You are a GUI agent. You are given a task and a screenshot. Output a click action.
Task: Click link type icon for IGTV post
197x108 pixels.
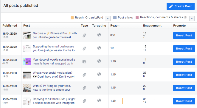(x=84, y=88)
